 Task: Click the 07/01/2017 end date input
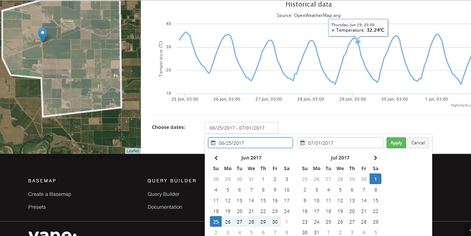(x=343, y=143)
